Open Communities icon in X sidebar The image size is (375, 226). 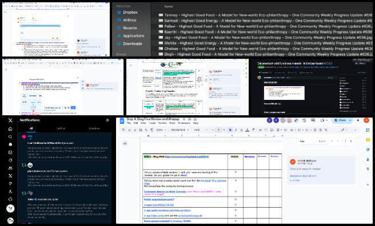10,168
